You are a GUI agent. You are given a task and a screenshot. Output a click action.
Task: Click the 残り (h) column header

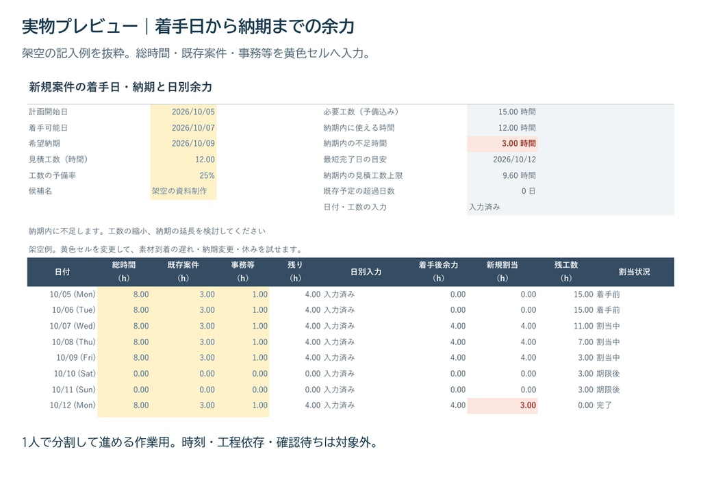(x=295, y=272)
